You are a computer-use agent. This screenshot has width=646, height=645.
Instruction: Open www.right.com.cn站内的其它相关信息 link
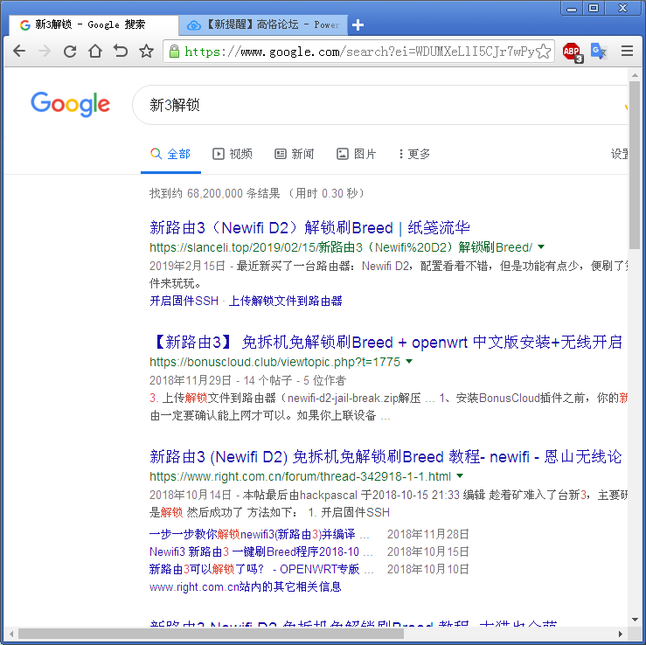[x=246, y=586]
